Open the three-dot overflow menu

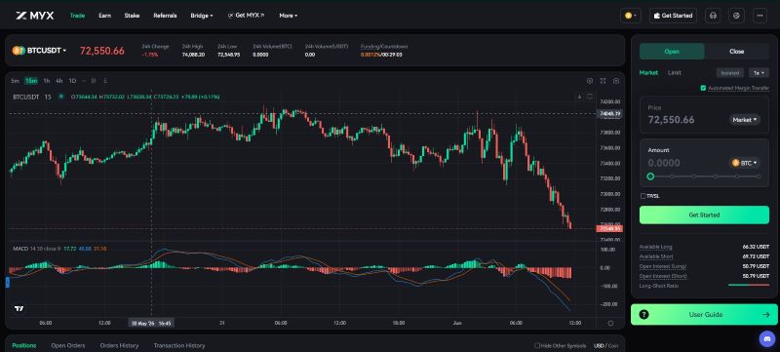(760, 16)
